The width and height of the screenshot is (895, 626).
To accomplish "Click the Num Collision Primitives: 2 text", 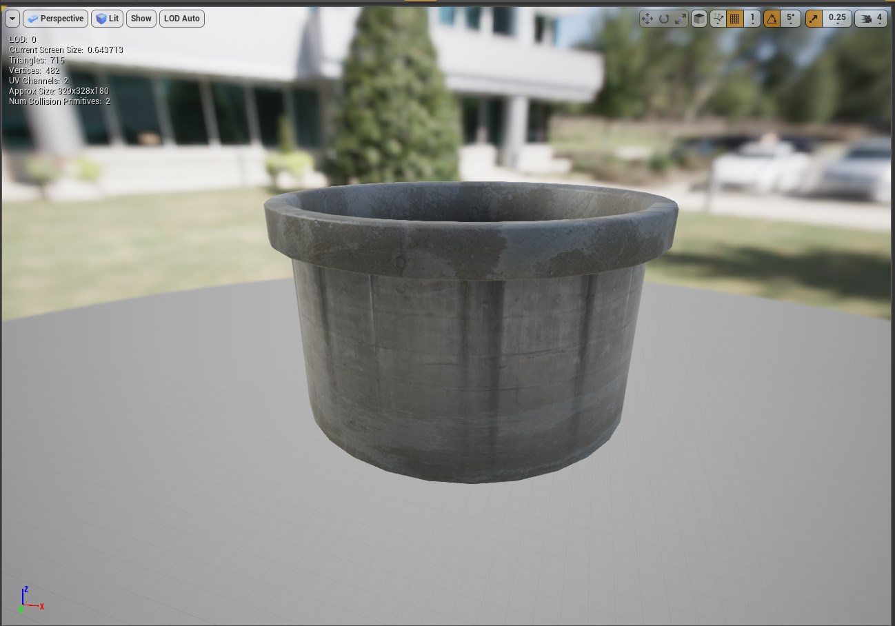I will pos(59,101).
